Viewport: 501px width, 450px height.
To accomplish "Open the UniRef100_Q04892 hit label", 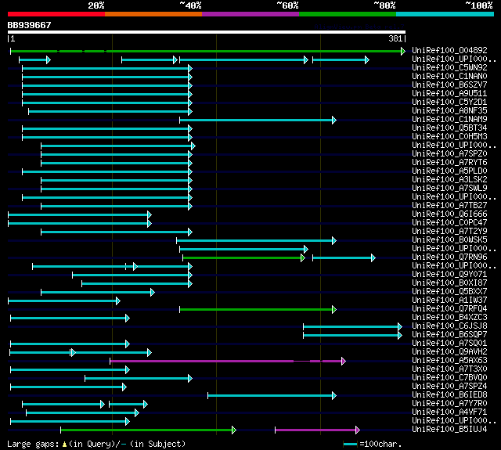I will click(449, 50).
